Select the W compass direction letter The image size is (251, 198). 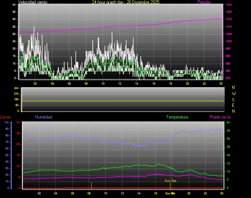point(234,93)
